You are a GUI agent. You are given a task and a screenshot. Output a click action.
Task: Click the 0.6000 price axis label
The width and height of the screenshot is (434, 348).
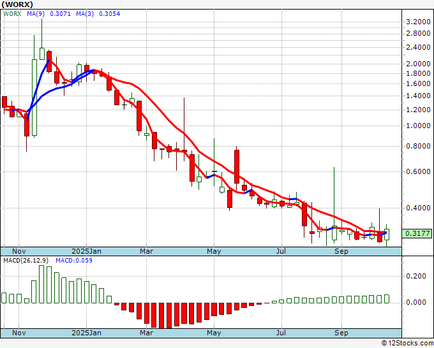[x=418, y=171]
